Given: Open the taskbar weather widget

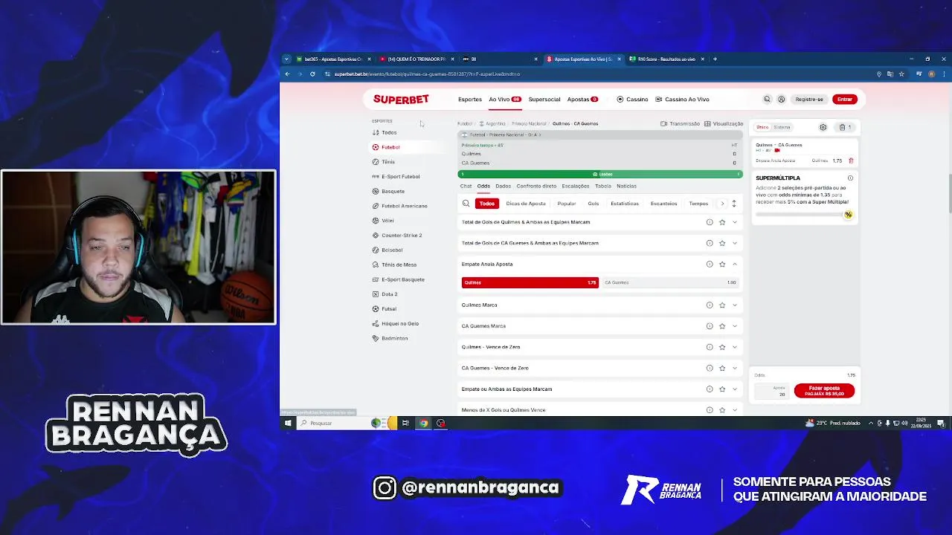Looking at the screenshot, I should pyautogui.click(x=833, y=423).
